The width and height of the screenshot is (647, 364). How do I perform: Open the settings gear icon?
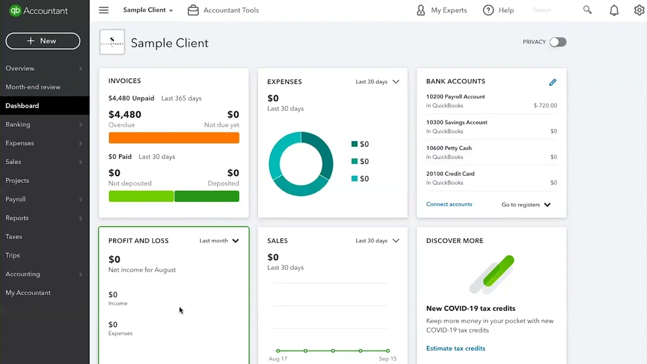(x=639, y=10)
